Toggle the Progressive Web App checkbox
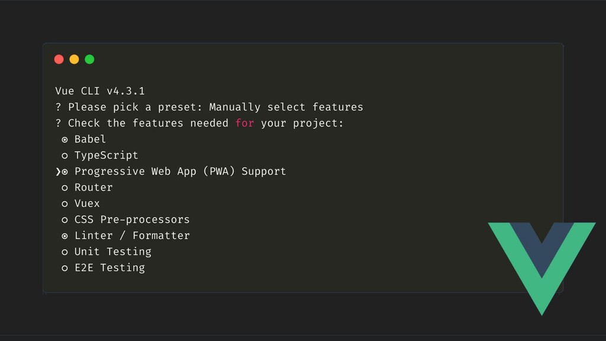Image resolution: width=606 pixels, height=341 pixels. pos(65,172)
